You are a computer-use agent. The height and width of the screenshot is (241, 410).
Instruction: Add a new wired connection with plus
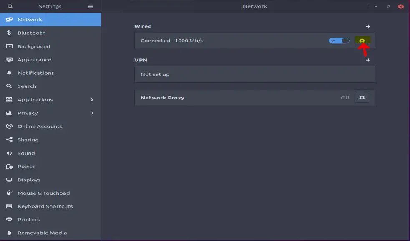(368, 26)
